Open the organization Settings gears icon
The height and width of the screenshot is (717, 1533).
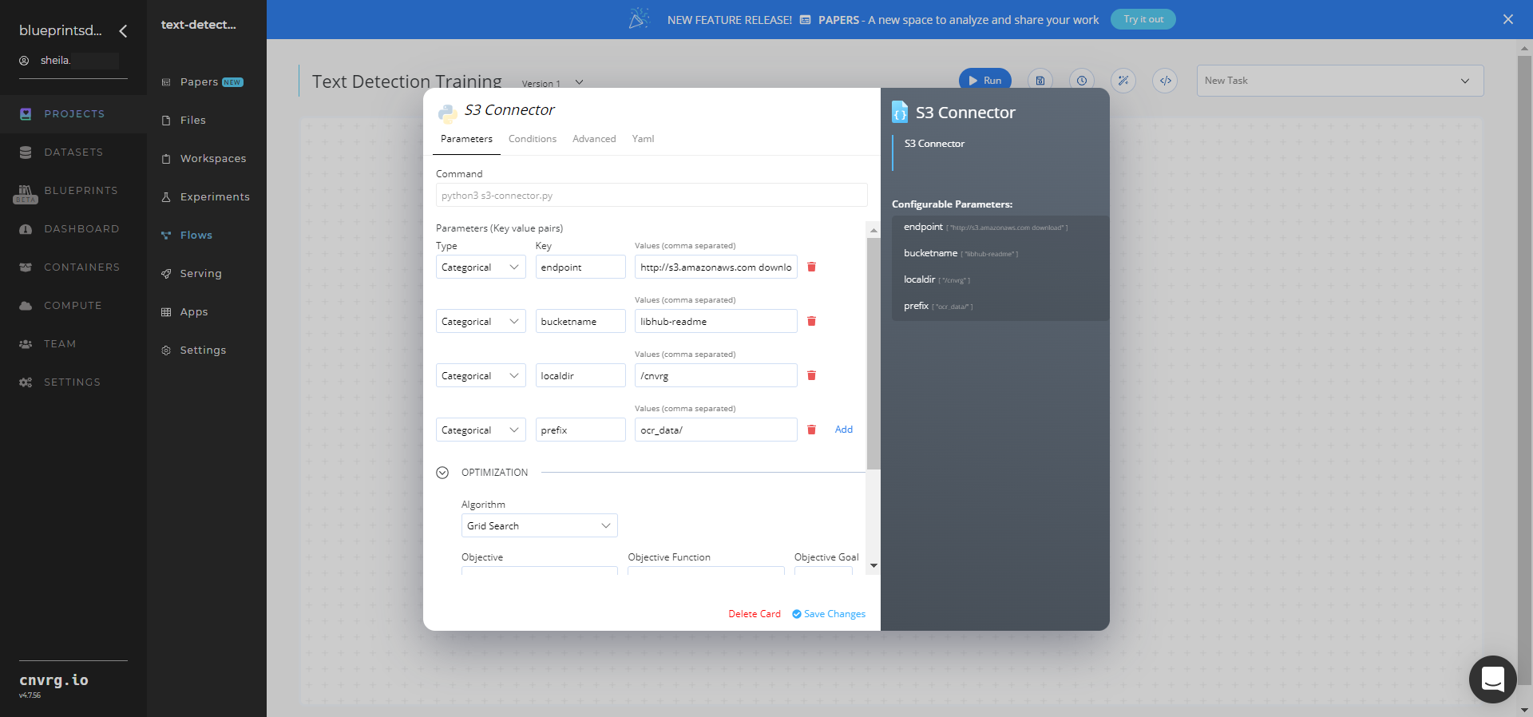[x=26, y=382]
